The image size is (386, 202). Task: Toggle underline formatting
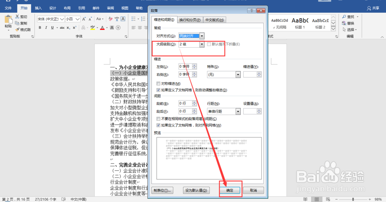[x=52, y=28]
